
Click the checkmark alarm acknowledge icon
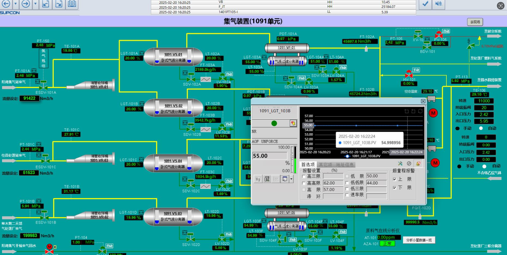pos(425,4)
